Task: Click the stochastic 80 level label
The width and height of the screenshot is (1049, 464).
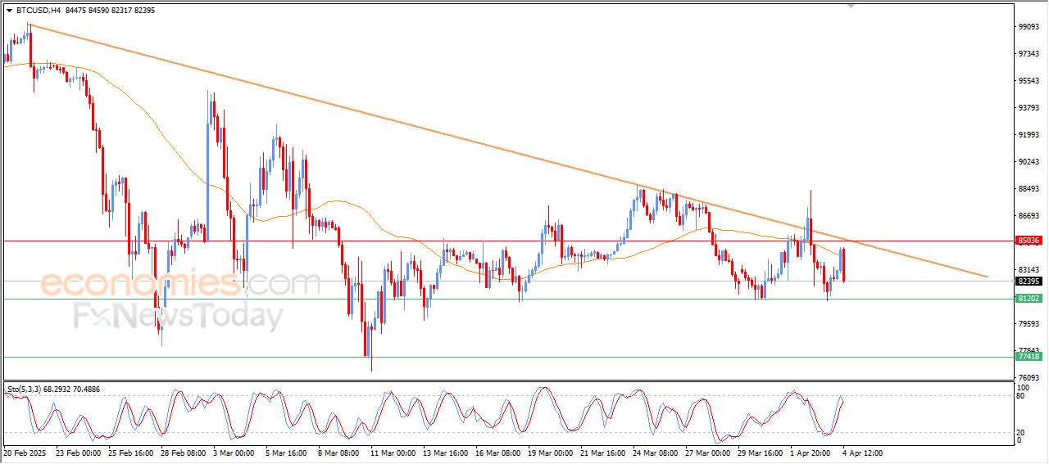Action: pyautogui.click(x=1021, y=396)
